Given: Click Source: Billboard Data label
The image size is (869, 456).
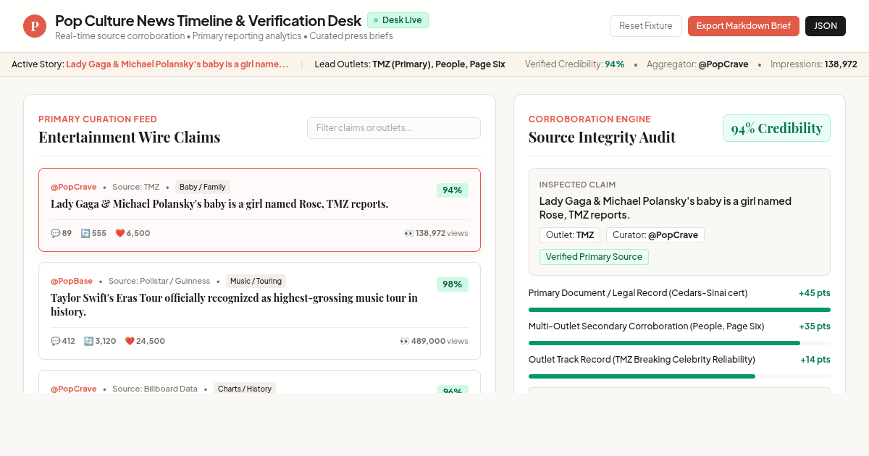Looking at the screenshot, I should coord(155,389).
